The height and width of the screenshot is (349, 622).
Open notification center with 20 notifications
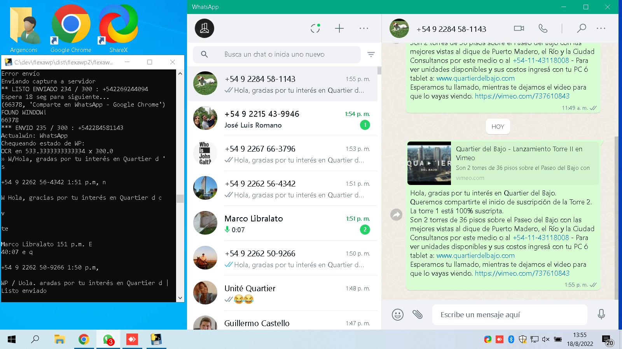(x=607, y=340)
